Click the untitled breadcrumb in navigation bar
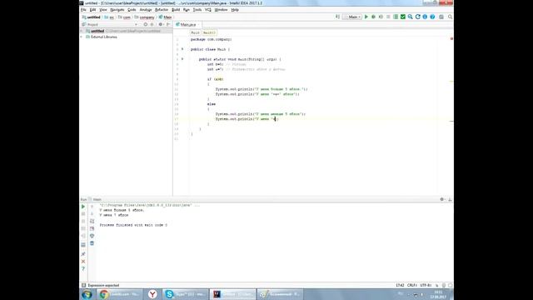The height and width of the screenshot is (300, 533). pos(91,17)
